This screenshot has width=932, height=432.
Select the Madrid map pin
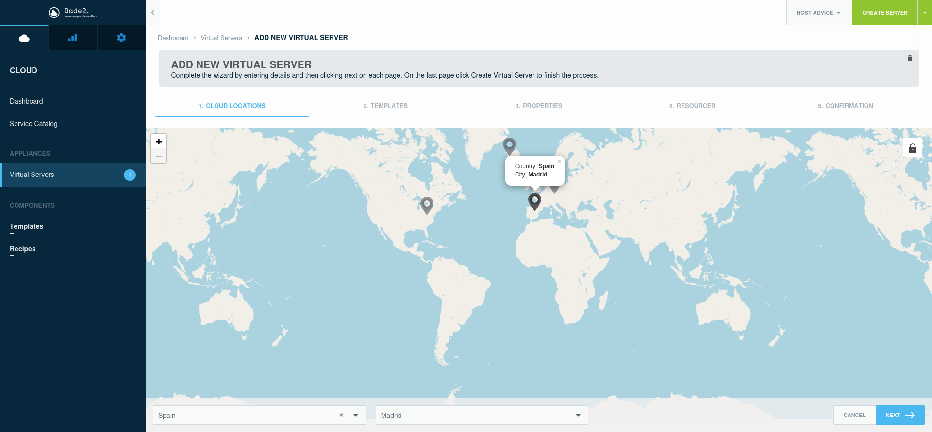tap(534, 201)
